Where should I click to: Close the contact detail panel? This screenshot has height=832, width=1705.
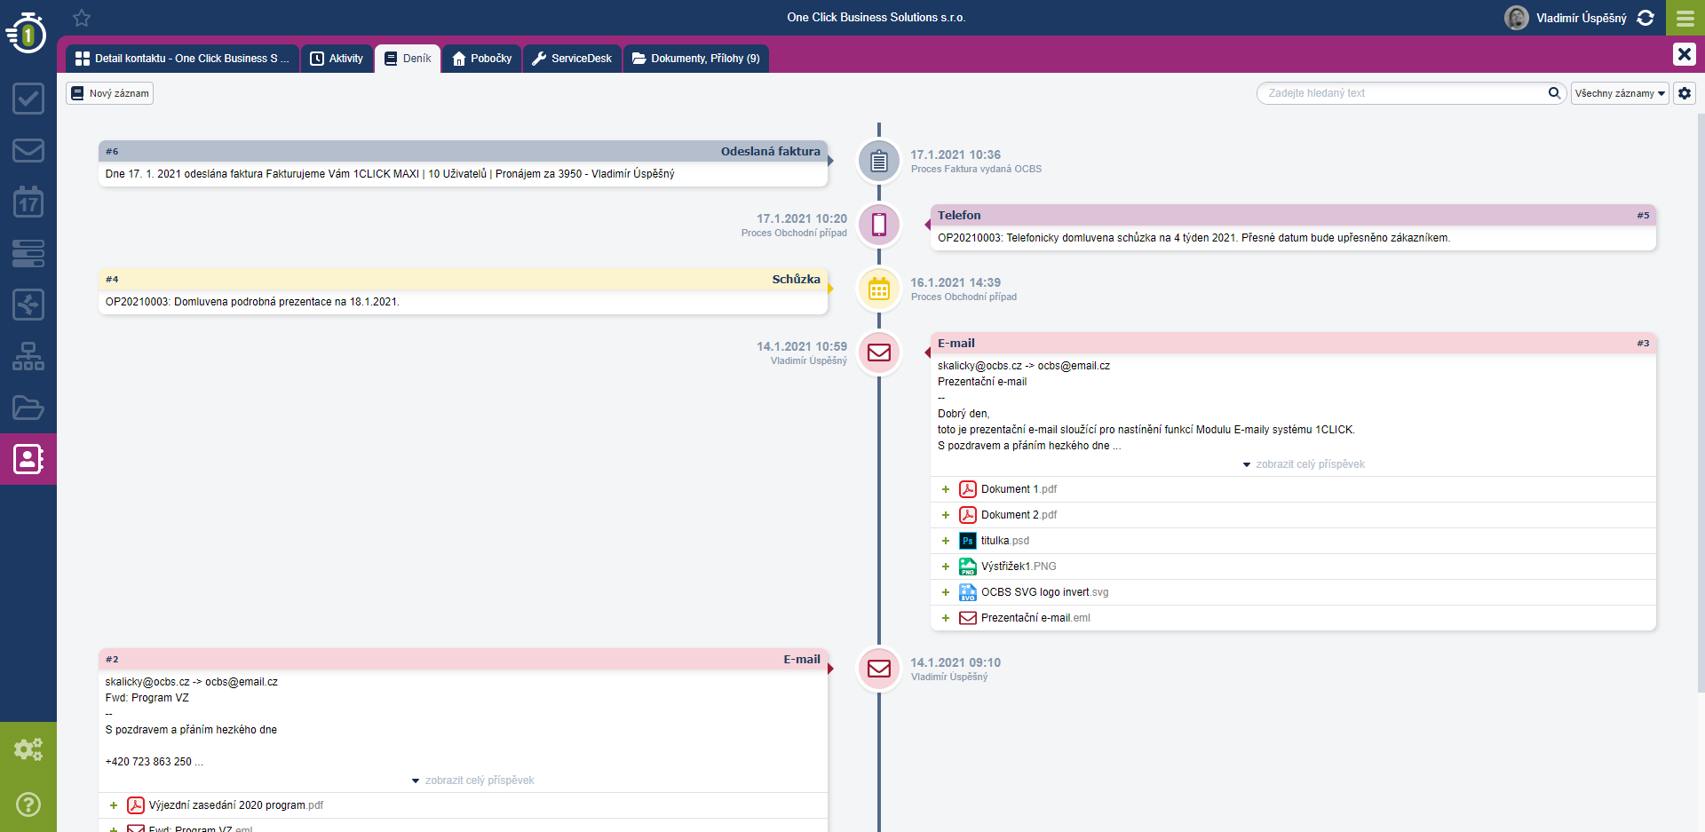coord(1685,54)
